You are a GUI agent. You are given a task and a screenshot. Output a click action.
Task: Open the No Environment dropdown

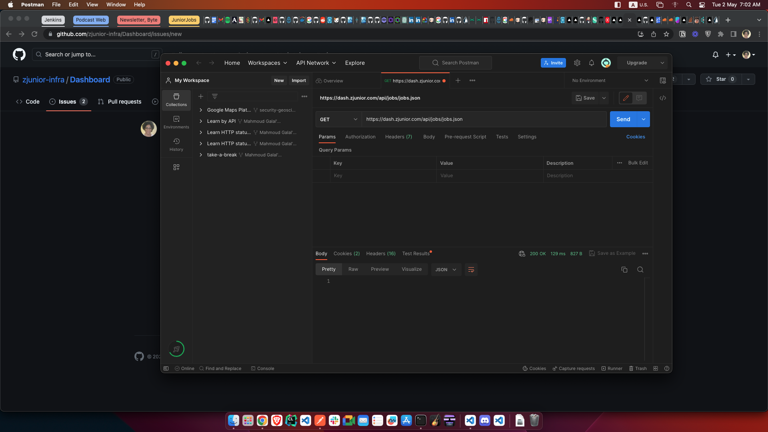click(608, 80)
